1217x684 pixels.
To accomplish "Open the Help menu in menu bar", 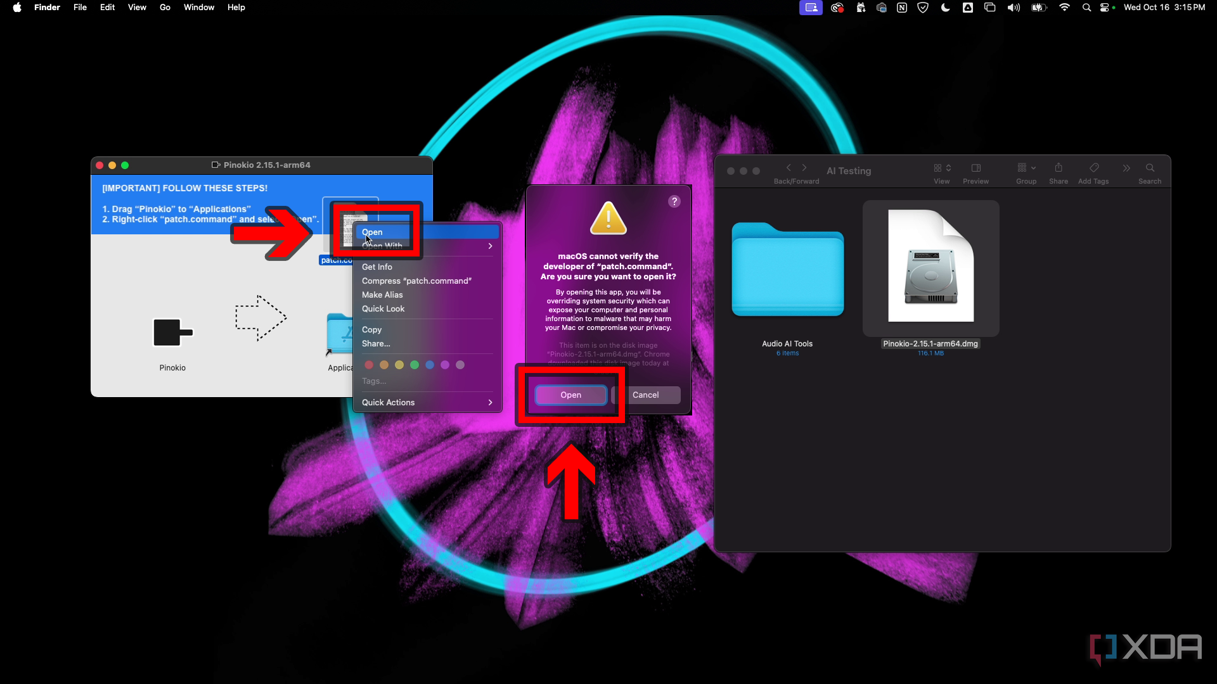I will click(x=236, y=8).
